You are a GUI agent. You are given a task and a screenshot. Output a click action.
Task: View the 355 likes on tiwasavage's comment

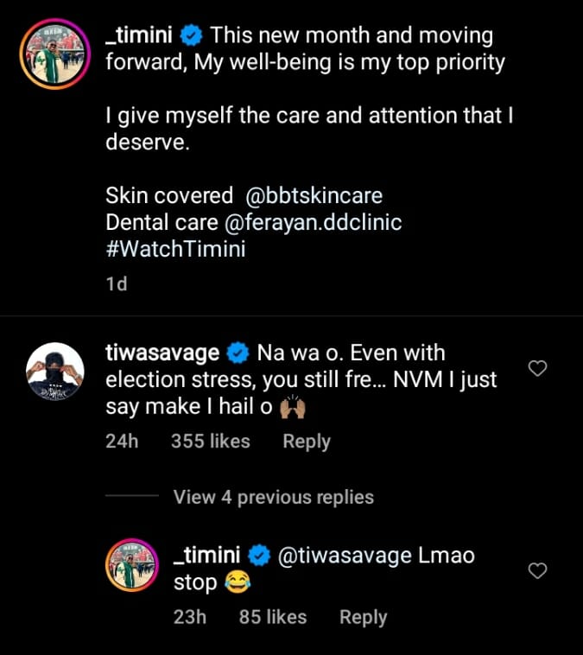click(x=210, y=442)
